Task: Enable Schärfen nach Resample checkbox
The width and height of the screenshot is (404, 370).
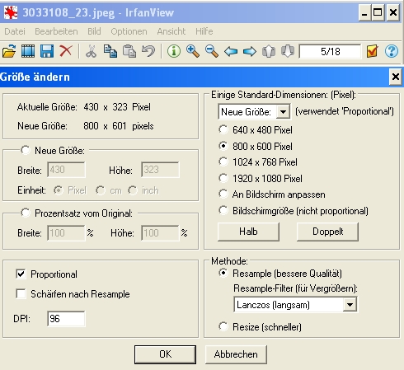Action: point(21,293)
